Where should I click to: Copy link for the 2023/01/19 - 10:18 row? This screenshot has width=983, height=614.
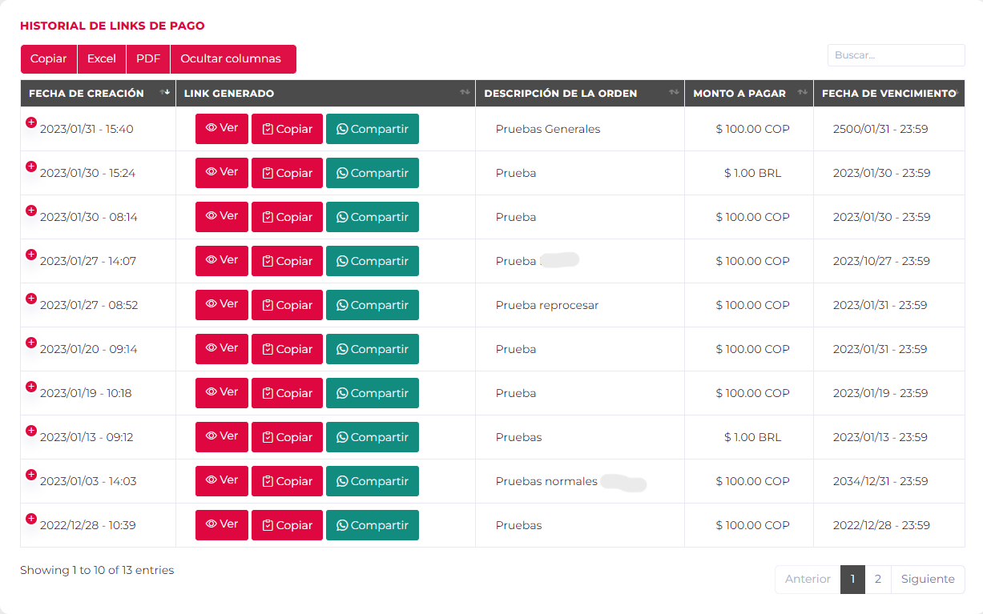coord(287,393)
